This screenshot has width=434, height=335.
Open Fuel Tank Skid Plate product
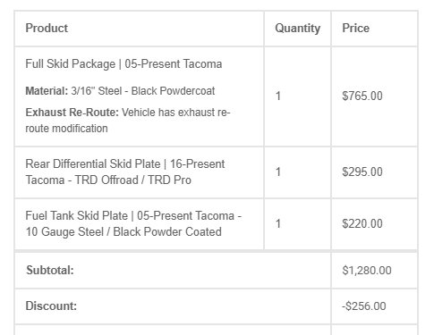pyautogui.click(x=133, y=223)
